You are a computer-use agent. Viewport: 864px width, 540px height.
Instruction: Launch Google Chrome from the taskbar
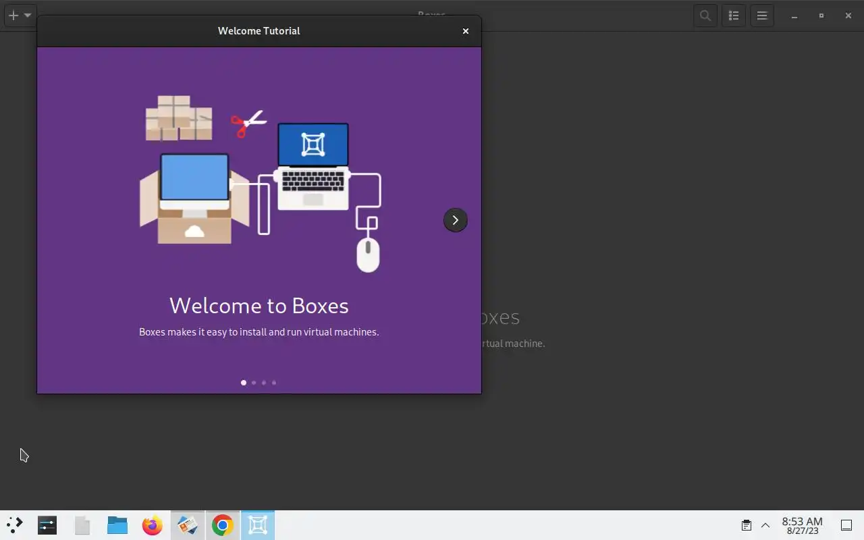click(x=223, y=525)
